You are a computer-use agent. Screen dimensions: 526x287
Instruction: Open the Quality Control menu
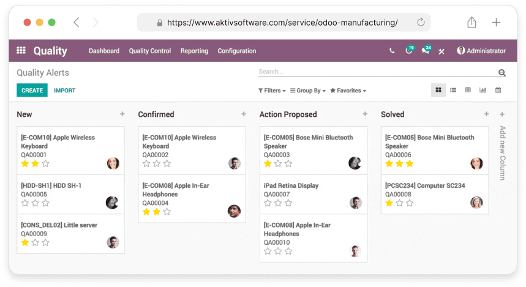tap(149, 51)
